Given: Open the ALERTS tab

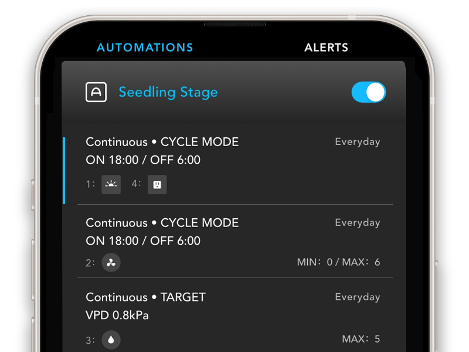Looking at the screenshot, I should click(x=326, y=48).
